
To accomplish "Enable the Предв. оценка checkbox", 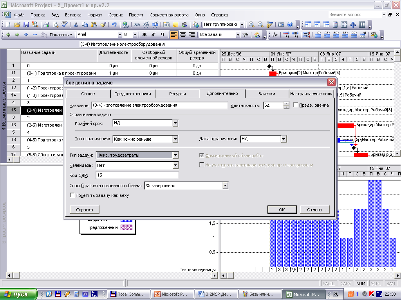I will (x=296, y=105).
